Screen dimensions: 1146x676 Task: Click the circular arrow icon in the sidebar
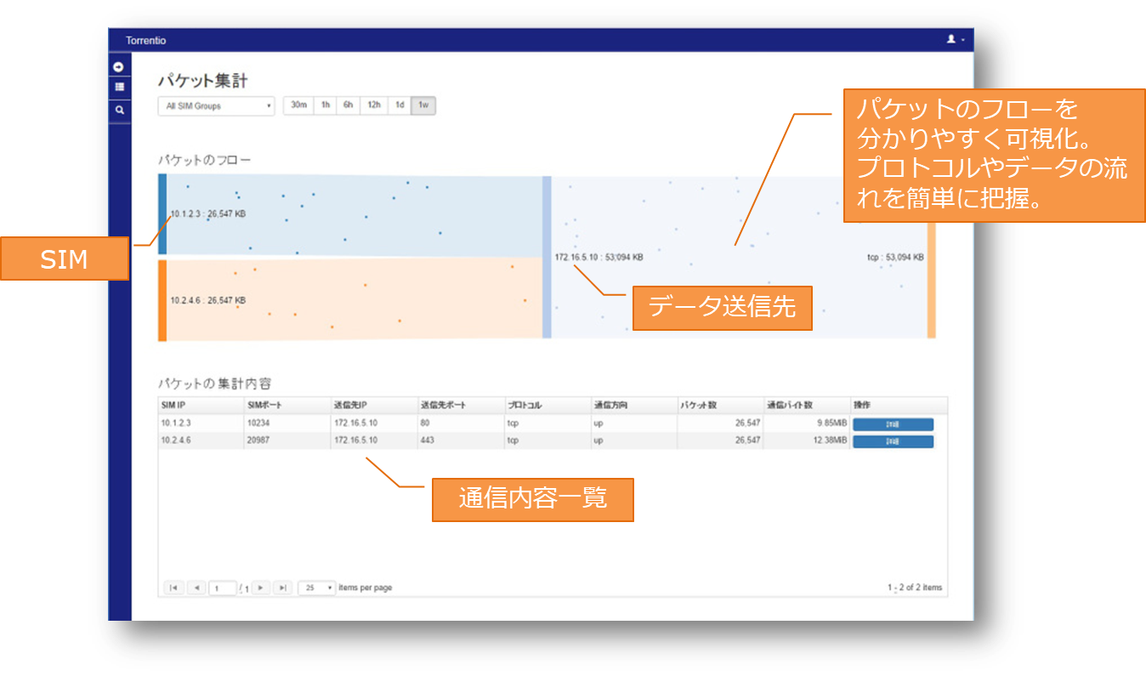click(119, 66)
